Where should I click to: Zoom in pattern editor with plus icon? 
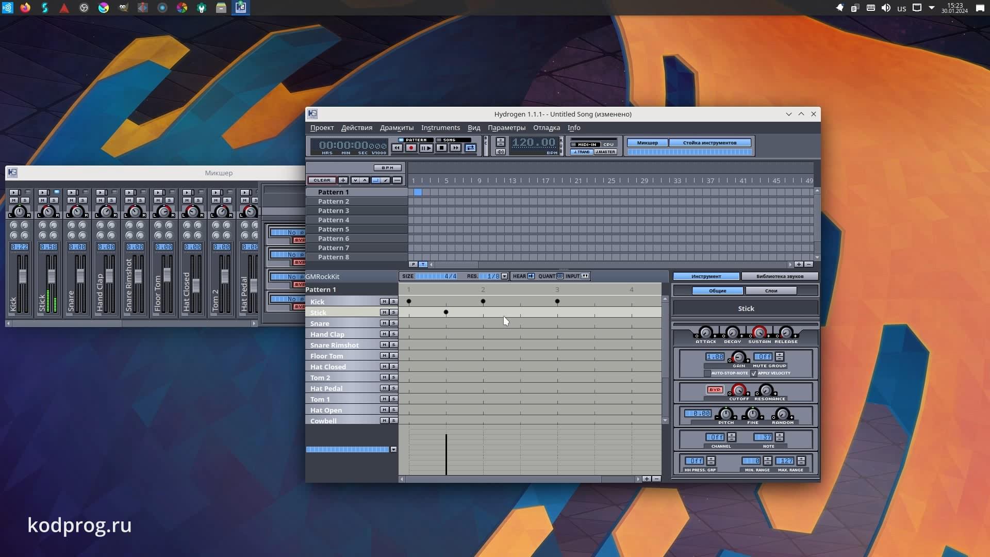pyautogui.click(x=647, y=479)
